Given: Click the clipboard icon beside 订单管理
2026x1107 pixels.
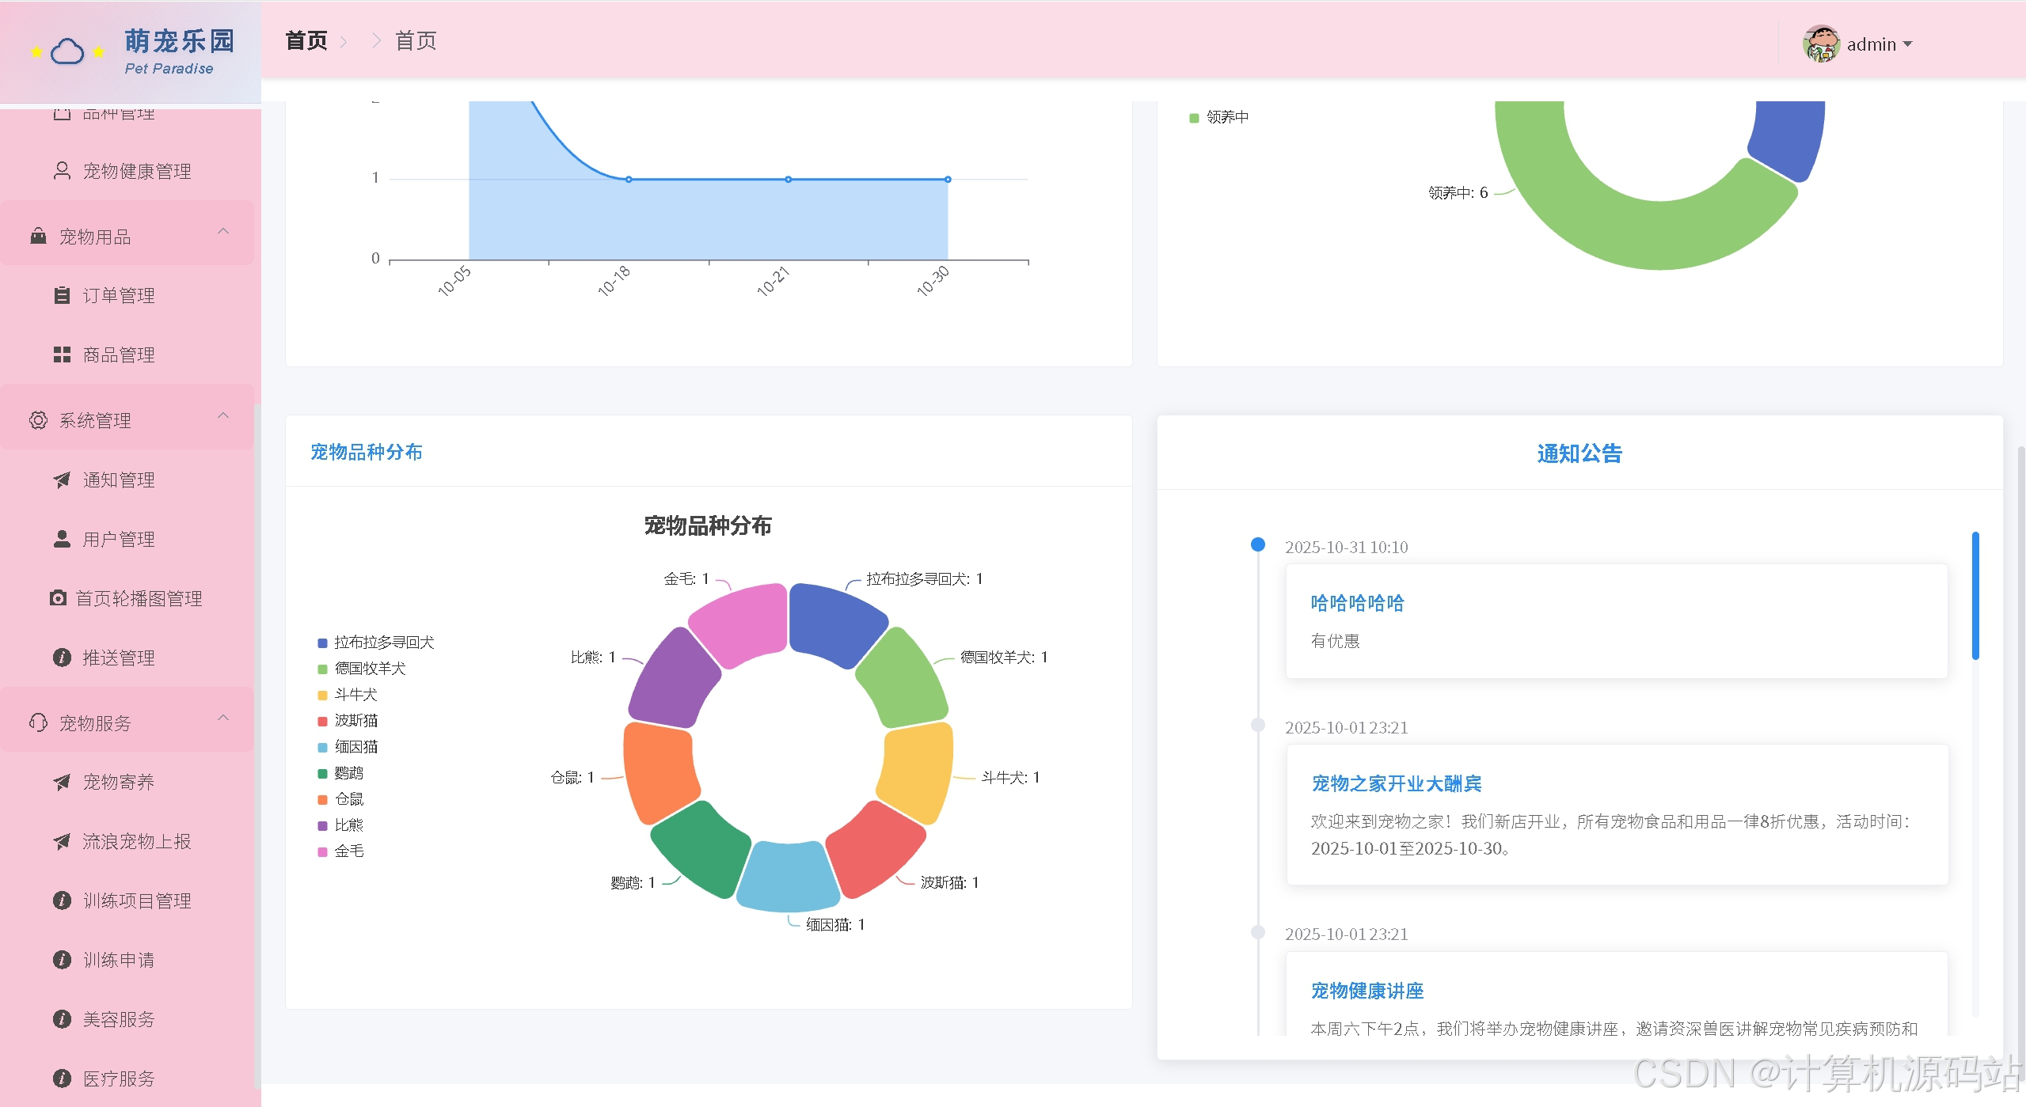Looking at the screenshot, I should click(62, 295).
